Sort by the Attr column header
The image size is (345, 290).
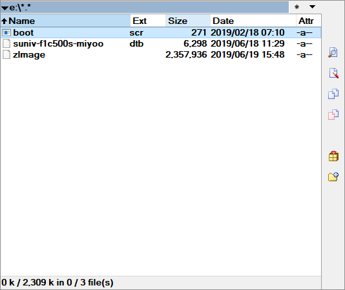[x=309, y=21]
